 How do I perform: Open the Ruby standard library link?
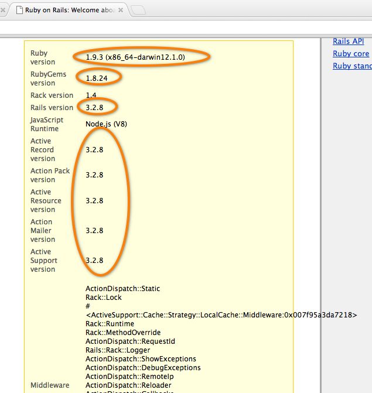(352, 66)
